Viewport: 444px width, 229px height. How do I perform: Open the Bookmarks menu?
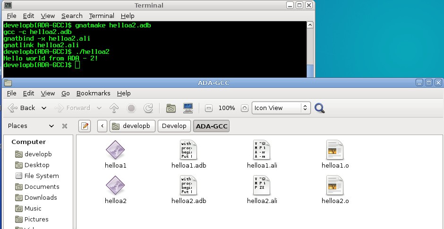93,93
